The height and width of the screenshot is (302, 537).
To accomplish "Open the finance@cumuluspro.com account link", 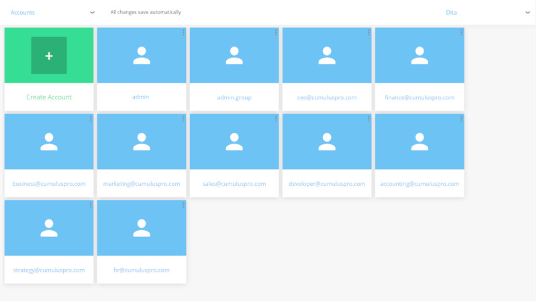I will 420,97.
